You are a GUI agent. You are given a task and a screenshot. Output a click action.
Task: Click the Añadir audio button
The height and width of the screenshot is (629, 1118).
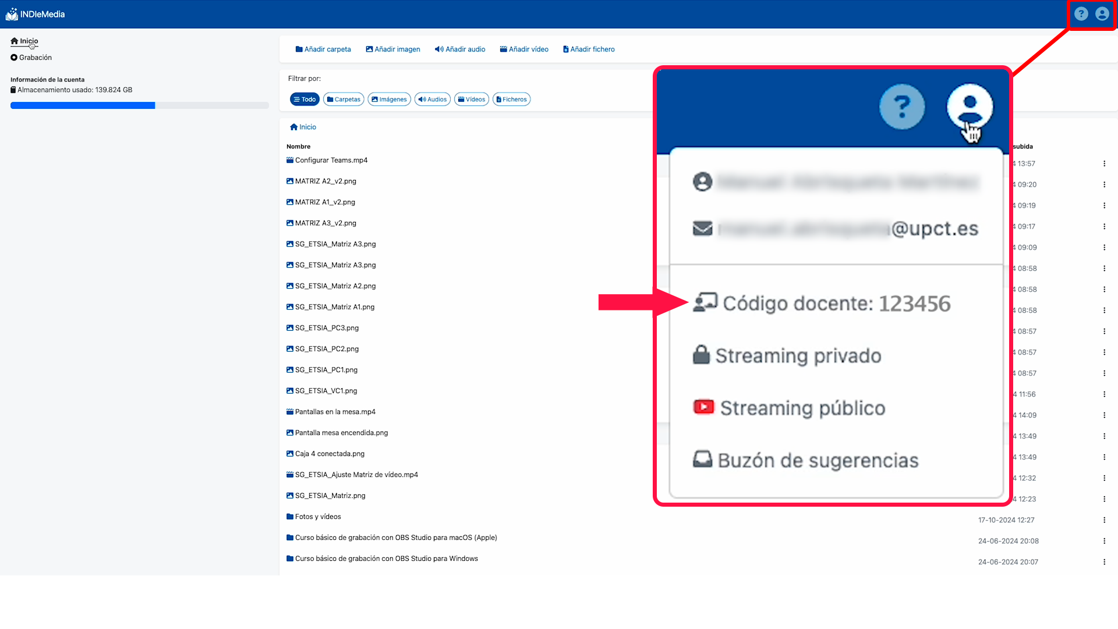[460, 50]
